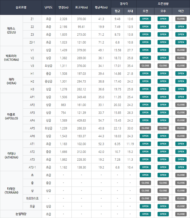Screen dimensions: 190x218
Task: Click the AP6 morning OPEN badge
Action: coord(145,136)
